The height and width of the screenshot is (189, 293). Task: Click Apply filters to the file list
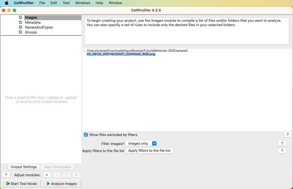click(x=149, y=150)
